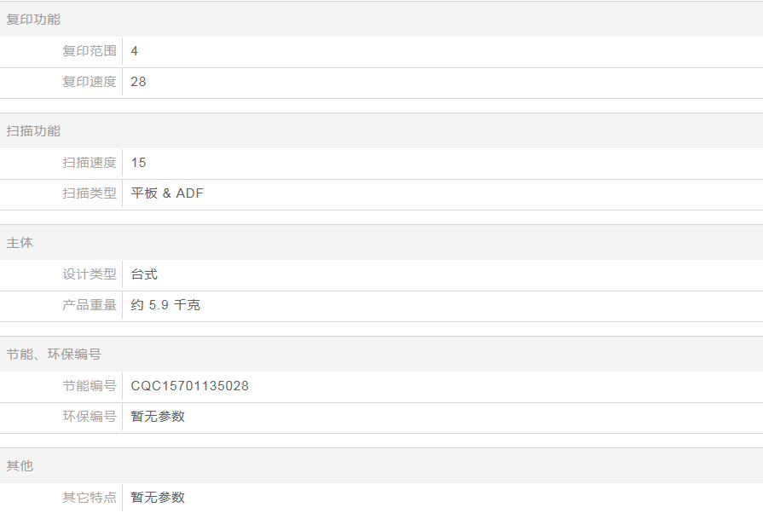Click the 复印范围 value 4

pos(135,51)
